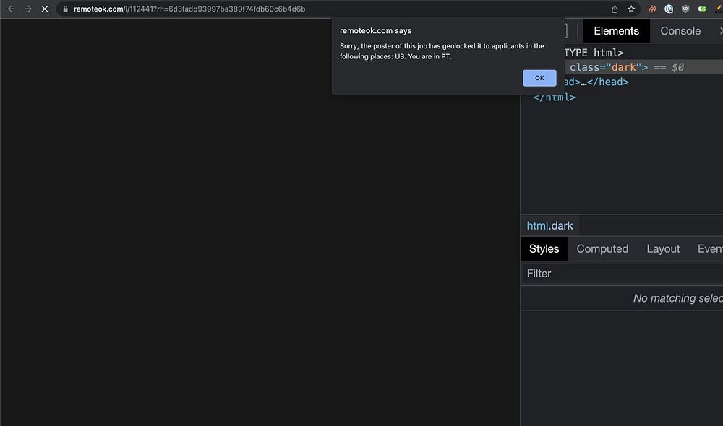Expand the collapsed head element
This screenshot has width=723, height=426.
pos(596,82)
